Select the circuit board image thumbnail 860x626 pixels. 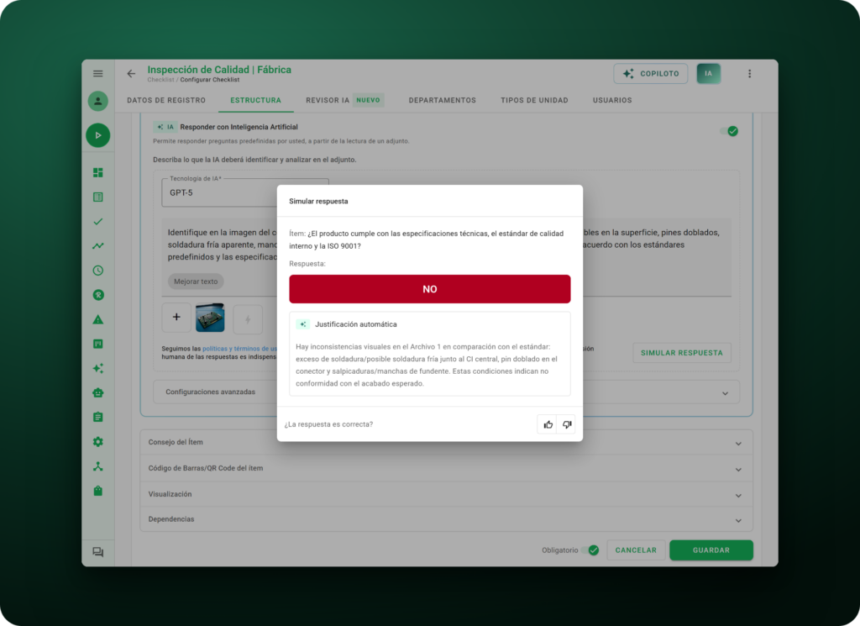210,318
